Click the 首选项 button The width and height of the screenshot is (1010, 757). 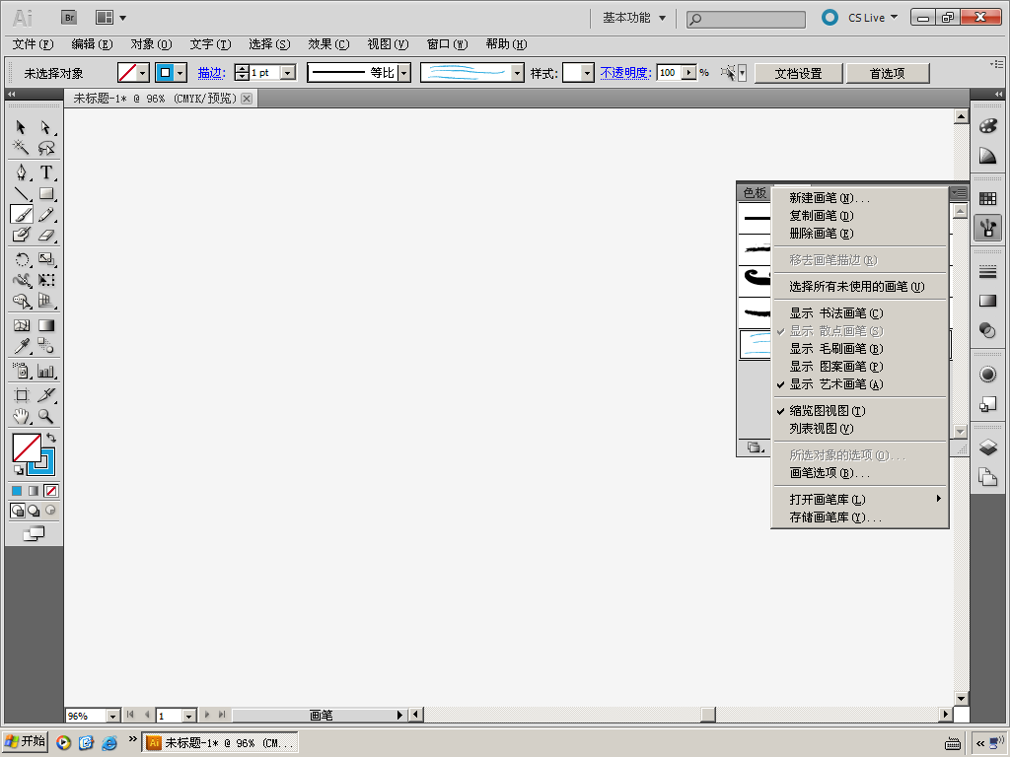pos(888,73)
